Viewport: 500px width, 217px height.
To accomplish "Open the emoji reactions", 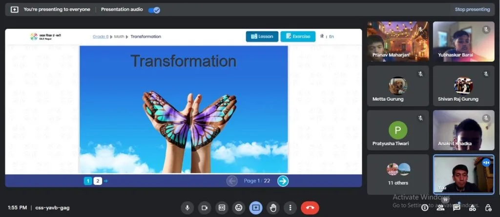I will [239, 208].
